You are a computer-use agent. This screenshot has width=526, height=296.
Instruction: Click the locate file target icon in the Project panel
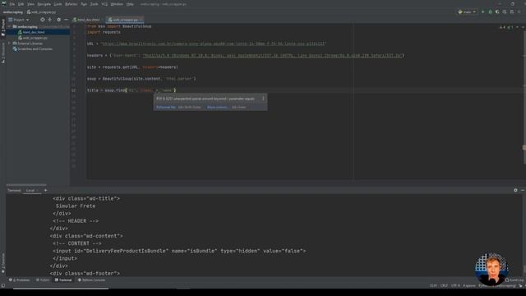pyautogui.click(x=43, y=20)
